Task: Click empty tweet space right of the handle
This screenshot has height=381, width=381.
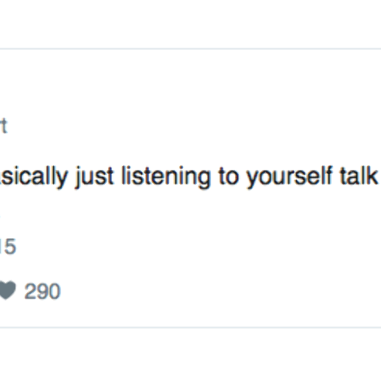Action: [190, 126]
